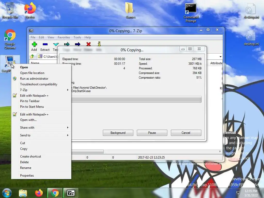Open the Favorites menu in 7-Zip

tap(64, 37)
